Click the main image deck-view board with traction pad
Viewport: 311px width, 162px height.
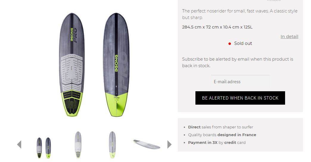72,65
